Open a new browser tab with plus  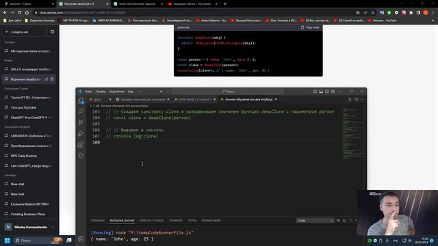point(225,4)
